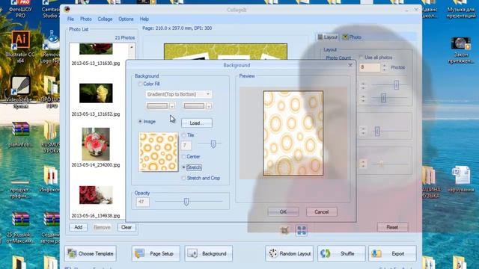Click the first Layout panel slider handle
Screen dimensions: 479x269
click(x=396, y=84)
